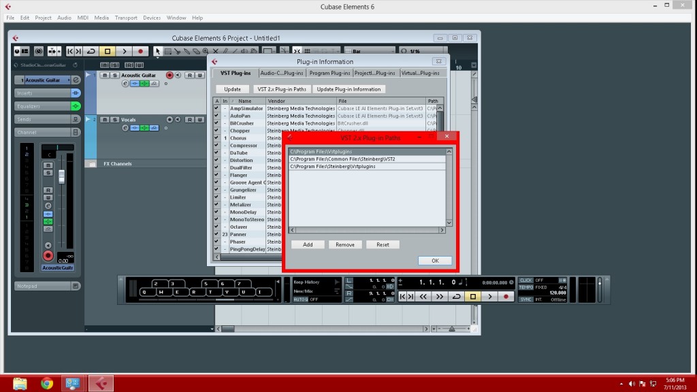
Task: Click OK in VST 2.x Plug-in Paths
Action: tap(435, 261)
